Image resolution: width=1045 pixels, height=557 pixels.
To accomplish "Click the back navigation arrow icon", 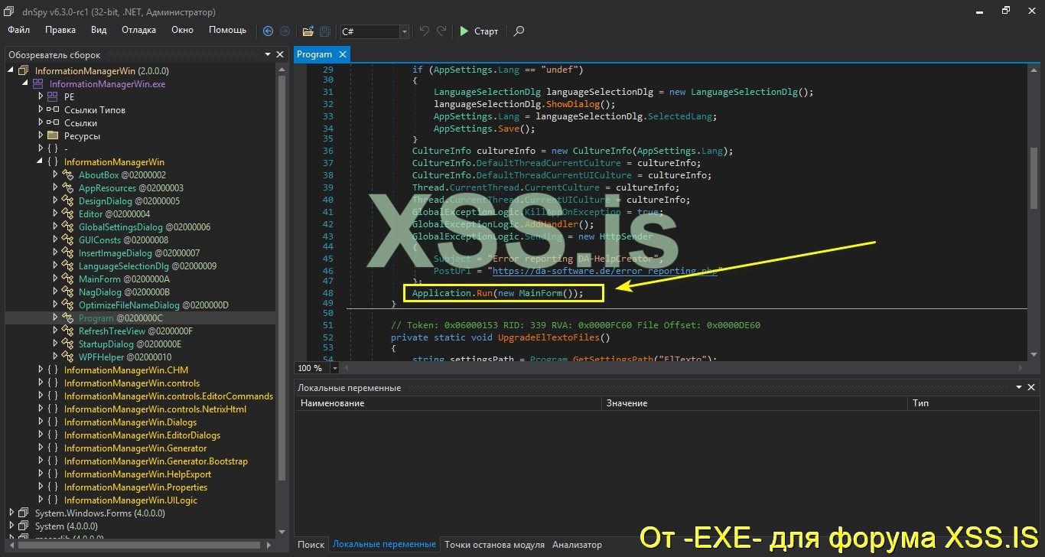I will point(267,31).
